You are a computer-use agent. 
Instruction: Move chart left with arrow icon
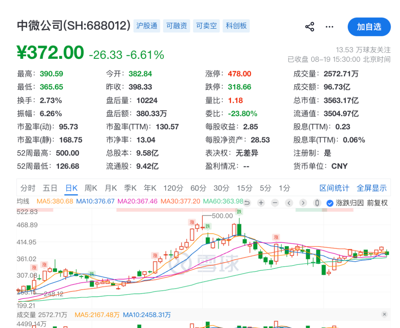pyautogui.click(x=289, y=203)
